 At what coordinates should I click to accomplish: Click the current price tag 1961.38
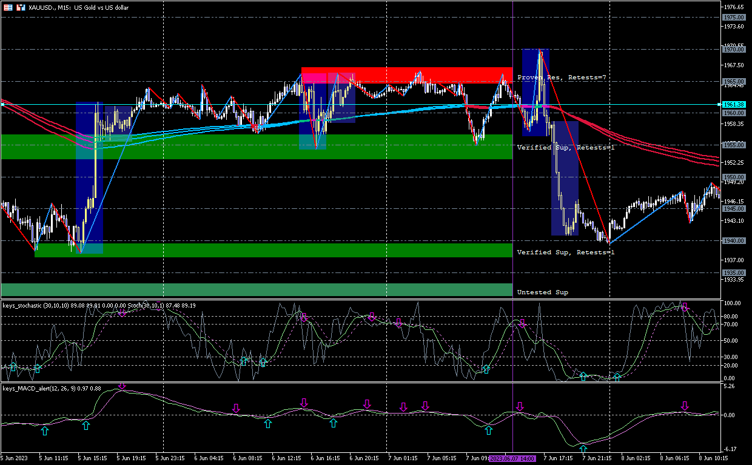734,105
